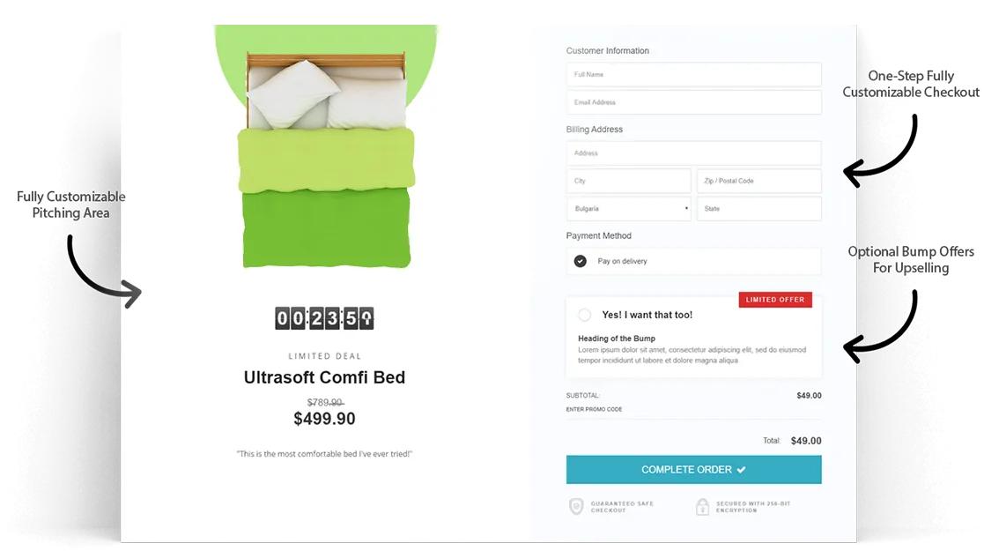This screenshot has width=984, height=551.
Task: Click the 256-bit encryption padlock icon
Action: point(702,506)
